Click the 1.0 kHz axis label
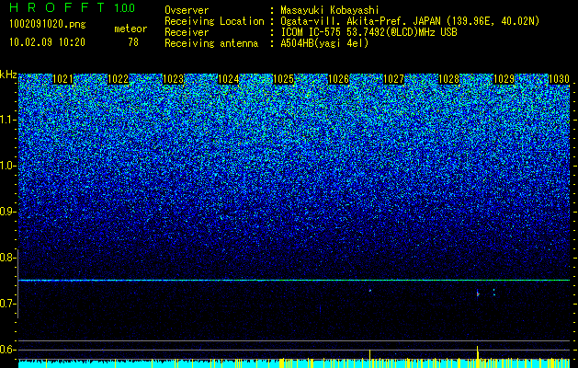 pos(7,166)
